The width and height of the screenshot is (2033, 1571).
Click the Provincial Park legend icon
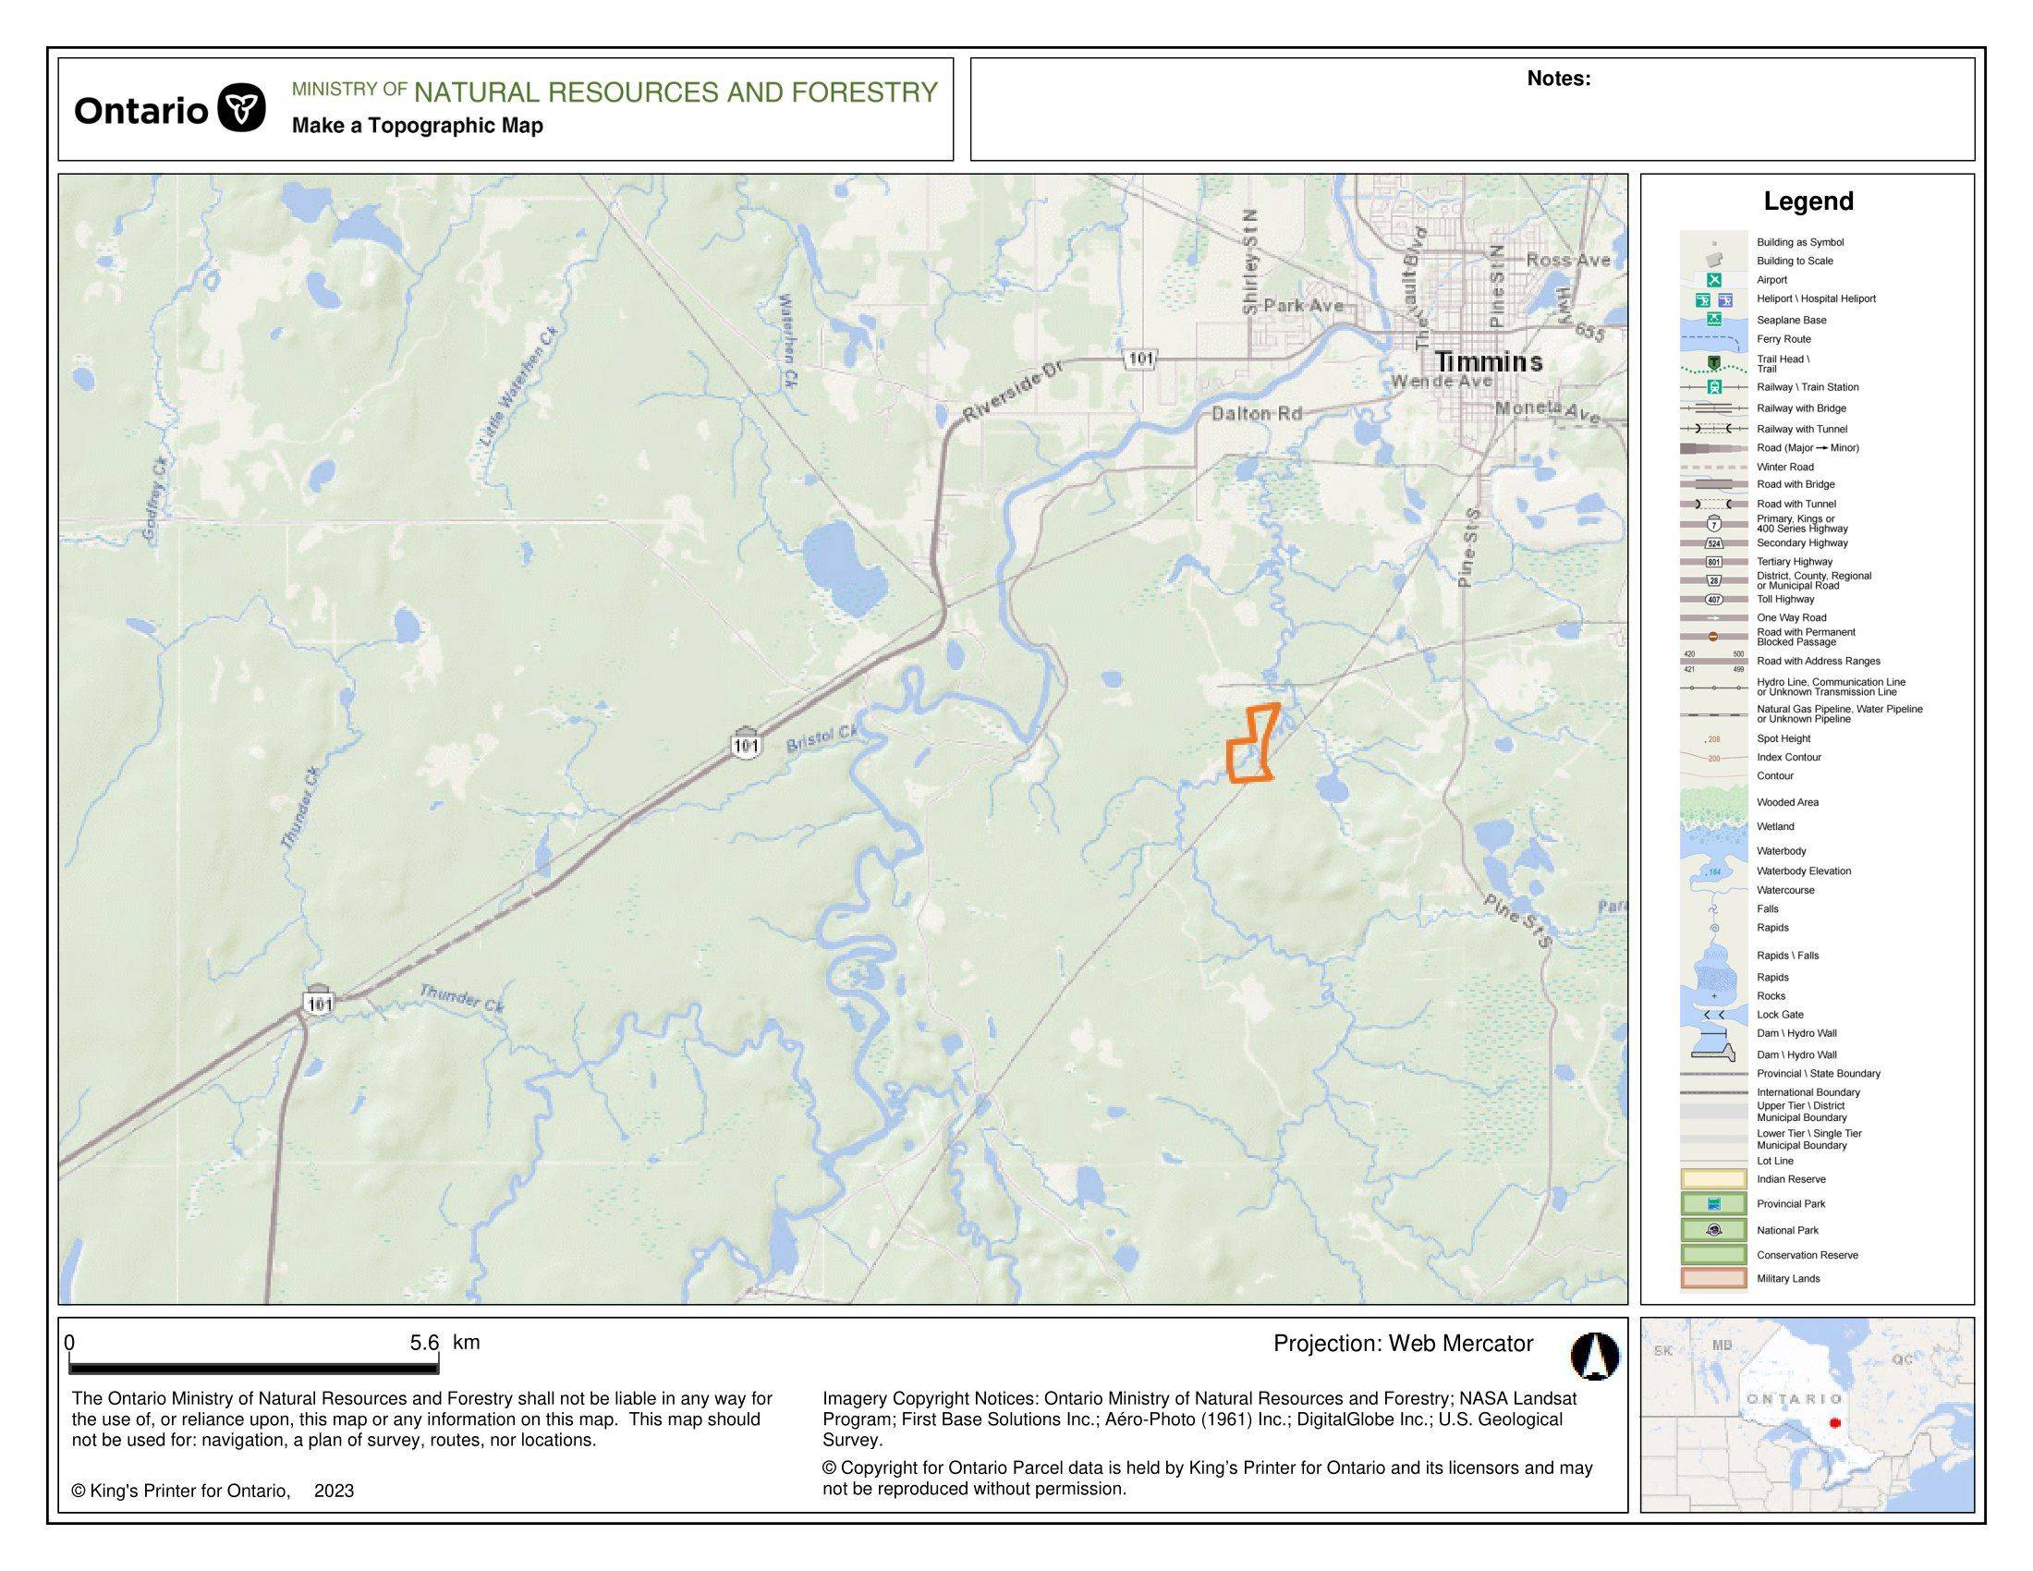coord(1713,1203)
